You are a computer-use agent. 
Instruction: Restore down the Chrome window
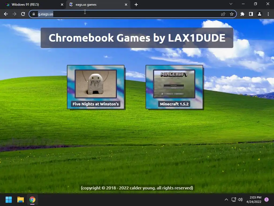[256, 4]
